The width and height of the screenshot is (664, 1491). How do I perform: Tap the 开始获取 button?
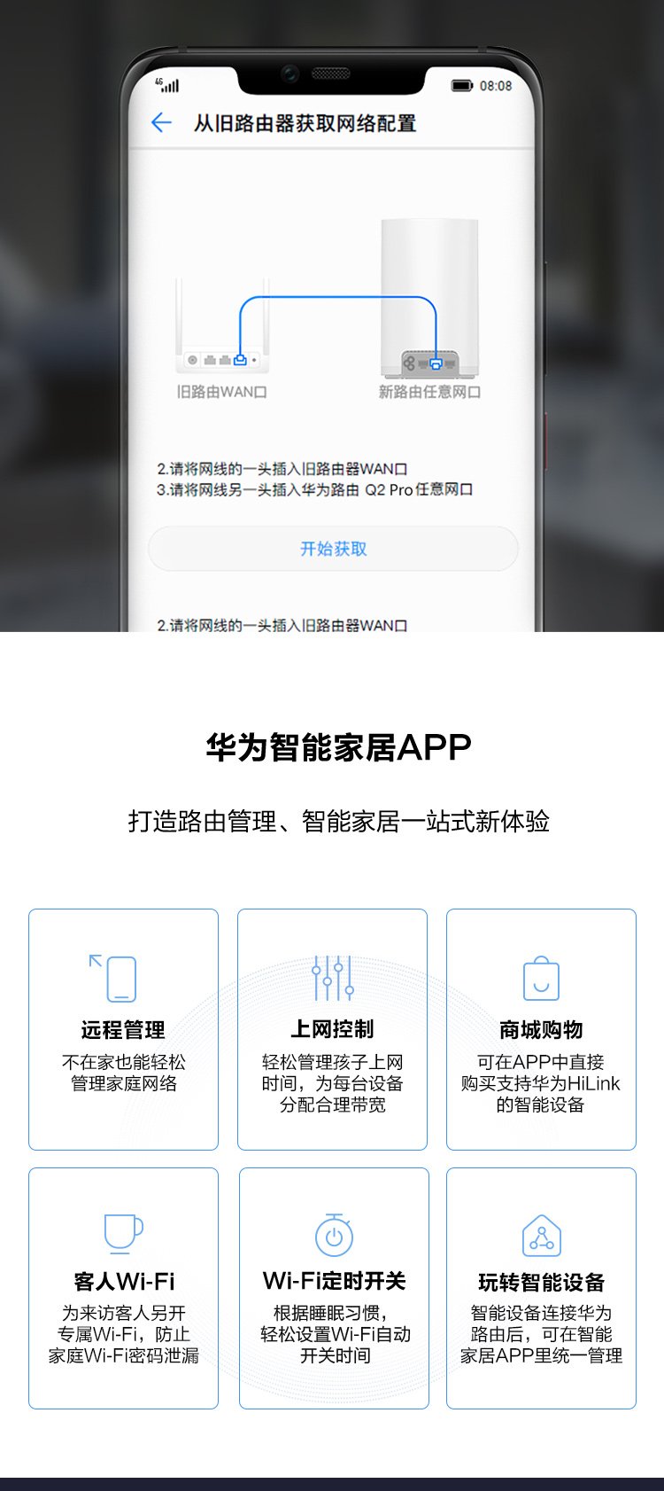click(333, 549)
